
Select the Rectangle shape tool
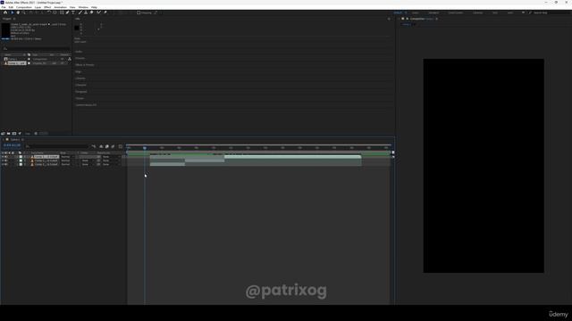(x=62, y=12)
